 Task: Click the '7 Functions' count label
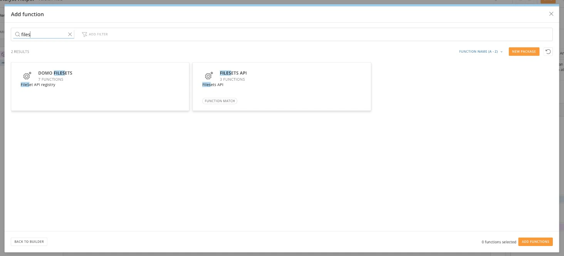point(51,80)
